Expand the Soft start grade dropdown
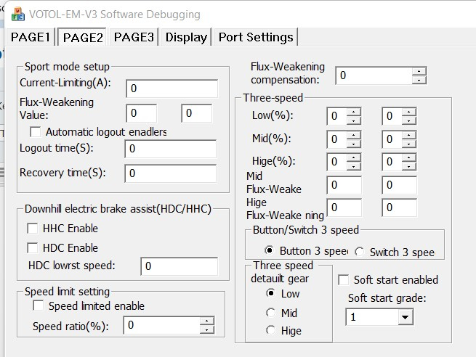Viewport: 476px width, 357px height. (405, 317)
